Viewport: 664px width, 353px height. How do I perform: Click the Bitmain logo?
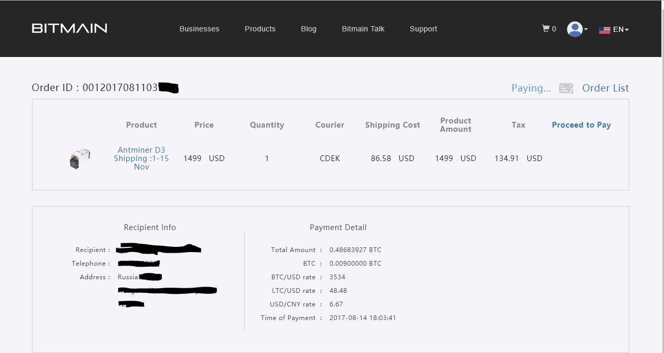click(69, 28)
